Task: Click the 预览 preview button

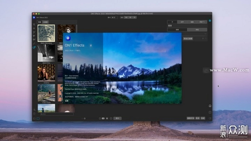Action: coord(118,119)
